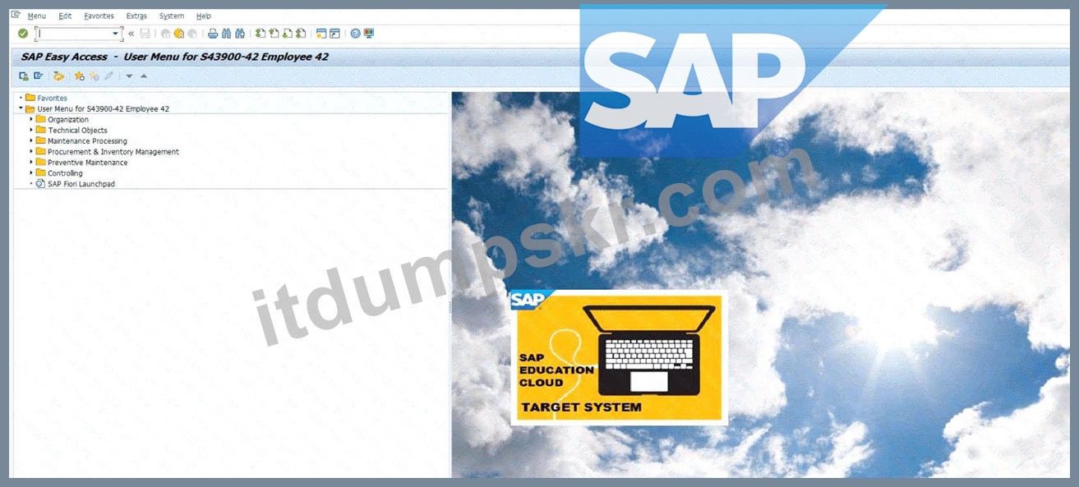The image size is (1079, 487).
Task: Click the Find binoculars icon
Action: click(227, 34)
